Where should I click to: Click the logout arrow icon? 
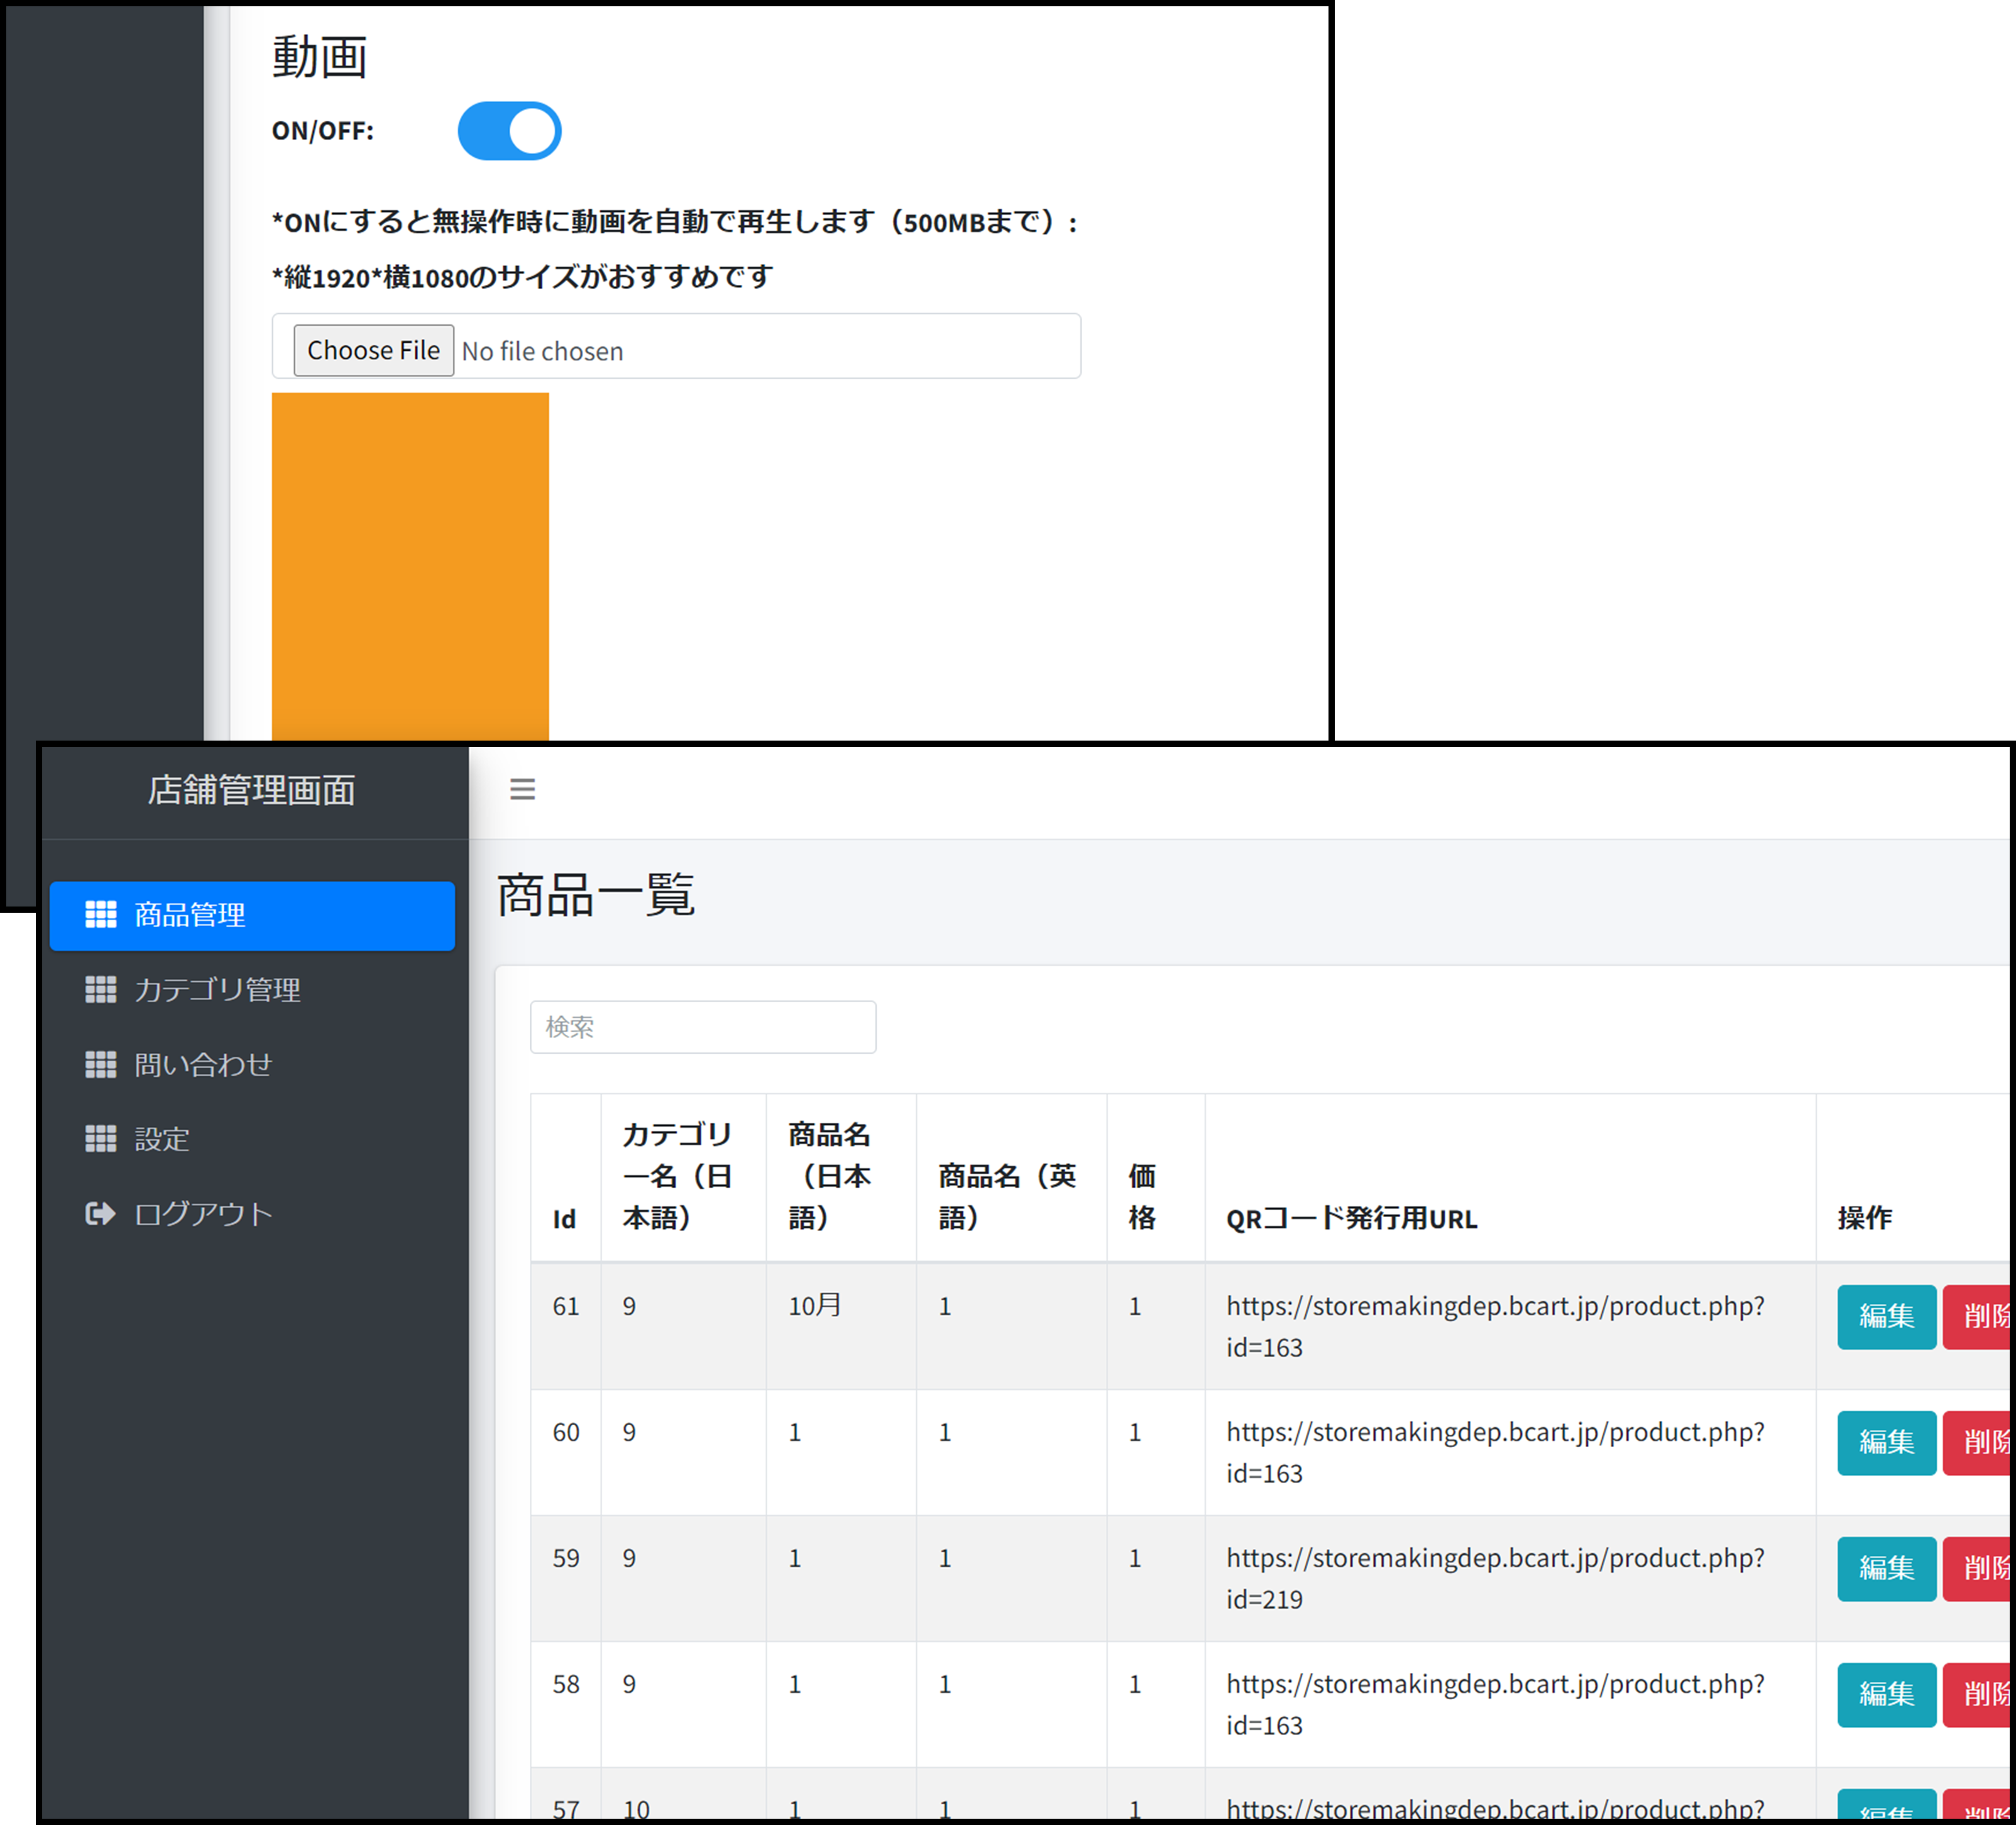(100, 1214)
